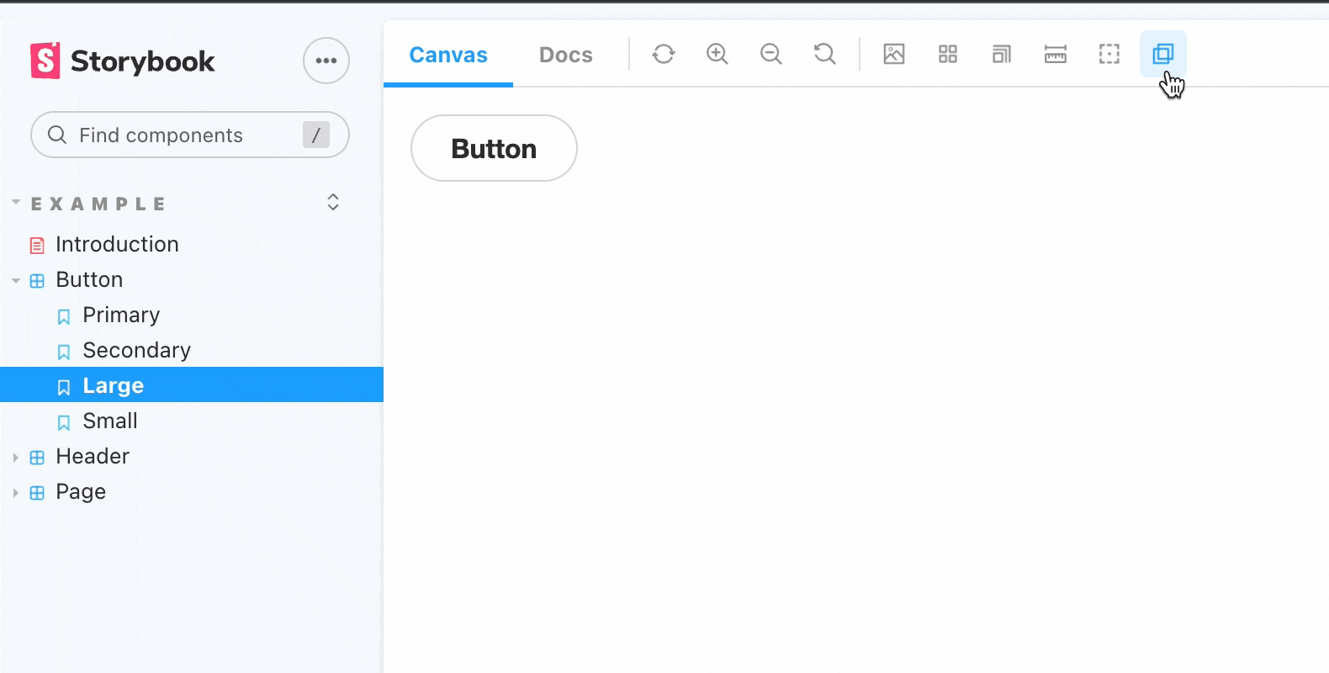Collapse the EXAMPLE section arrow
The height and width of the screenshot is (673, 1329).
[x=16, y=203]
